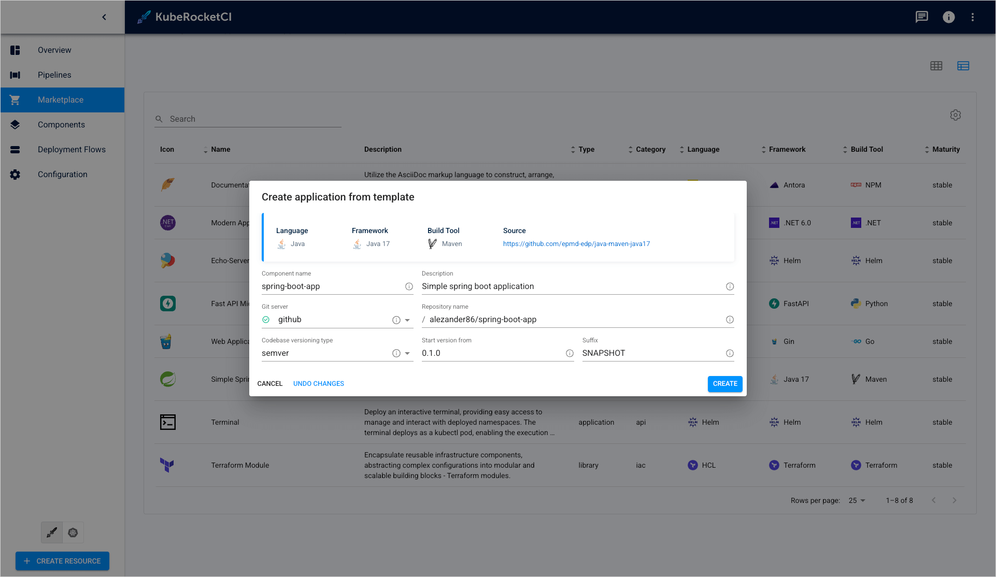Open the Git server dropdown
996x577 pixels.
pyautogui.click(x=407, y=320)
